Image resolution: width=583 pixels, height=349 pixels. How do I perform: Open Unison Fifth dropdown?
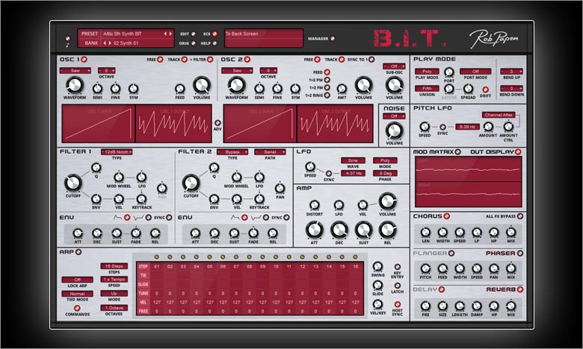pos(427,88)
